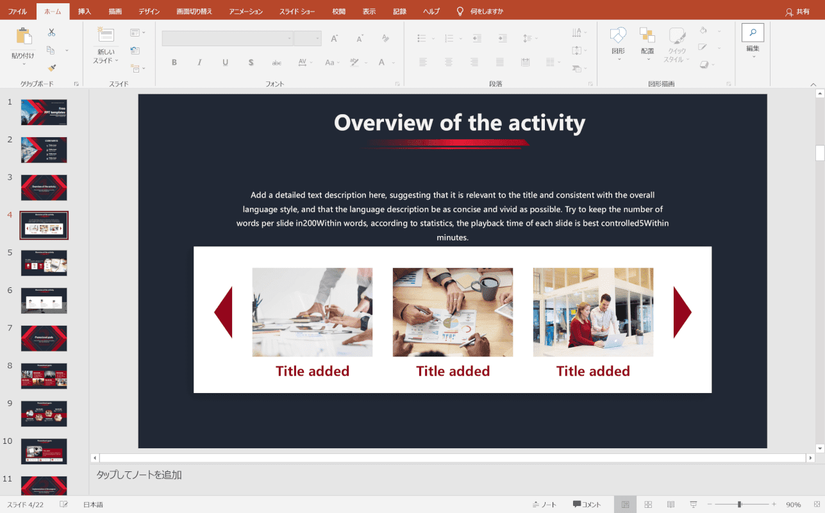Click spell check icon in status bar
The height and width of the screenshot is (513, 825).
click(x=64, y=505)
